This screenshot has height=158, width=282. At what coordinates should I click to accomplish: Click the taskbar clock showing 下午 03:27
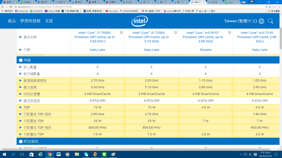[x=266, y=154]
